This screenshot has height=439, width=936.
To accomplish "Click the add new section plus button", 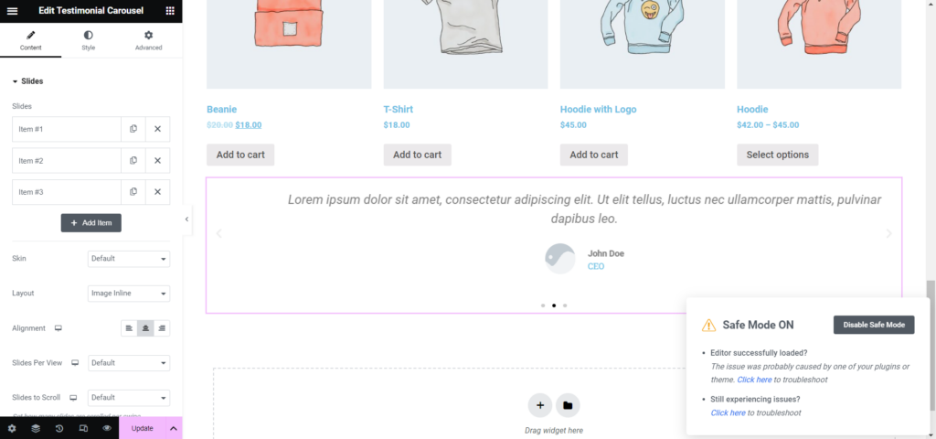I will point(539,405).
